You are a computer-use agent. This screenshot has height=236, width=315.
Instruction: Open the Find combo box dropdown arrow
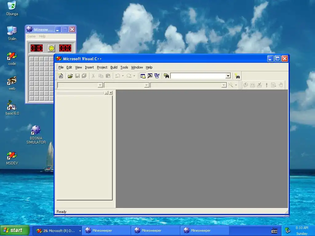[x=228, y=76]
